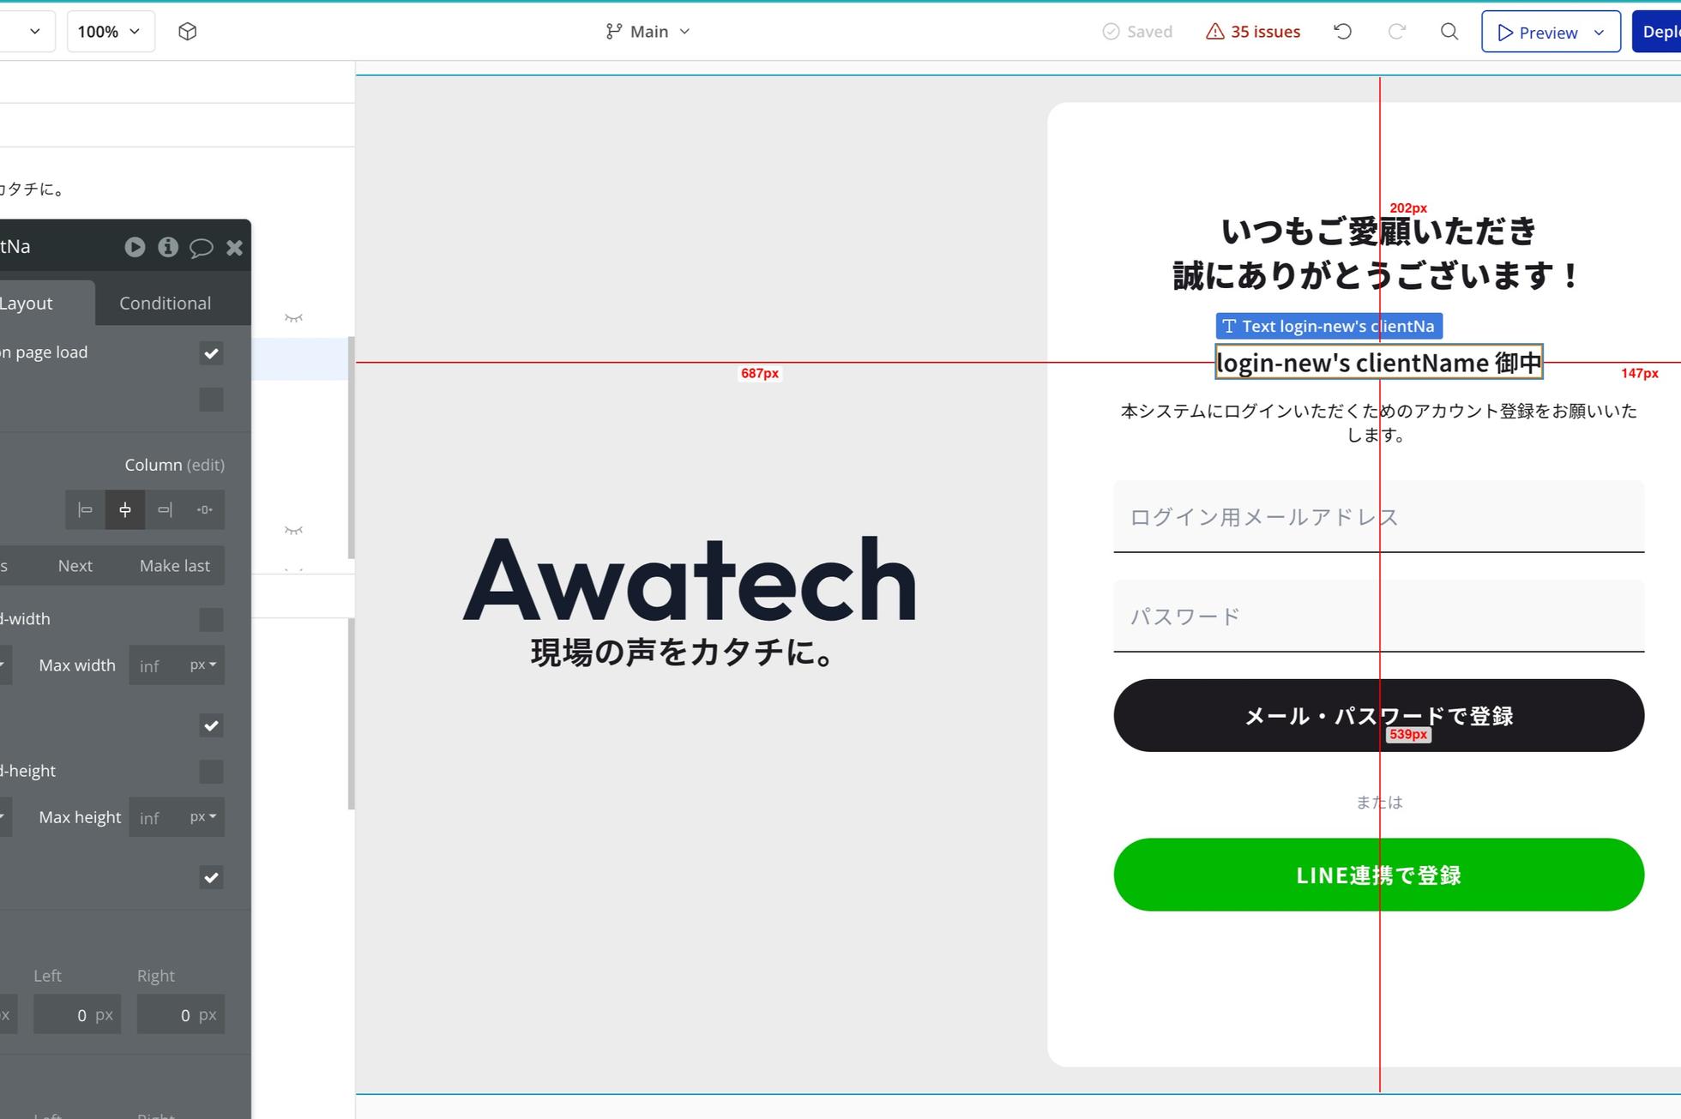The height and width of the screenshot is (1119, 1681).
Task: Click the redo arrow in top bar
Action: click(x=1397, y=32)
